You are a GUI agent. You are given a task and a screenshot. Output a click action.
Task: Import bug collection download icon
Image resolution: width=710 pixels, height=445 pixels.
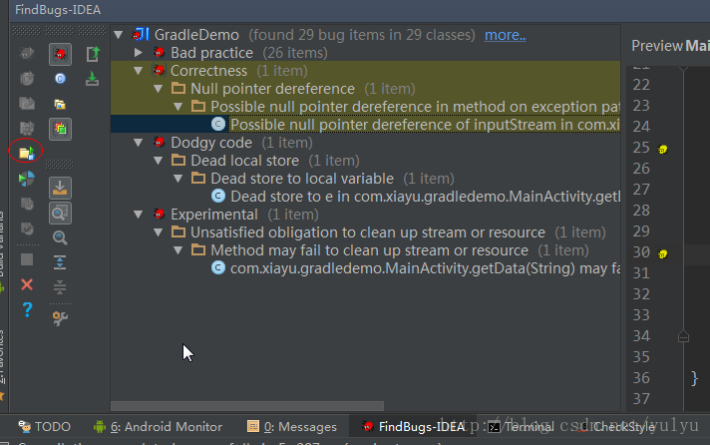pos(93,79)
